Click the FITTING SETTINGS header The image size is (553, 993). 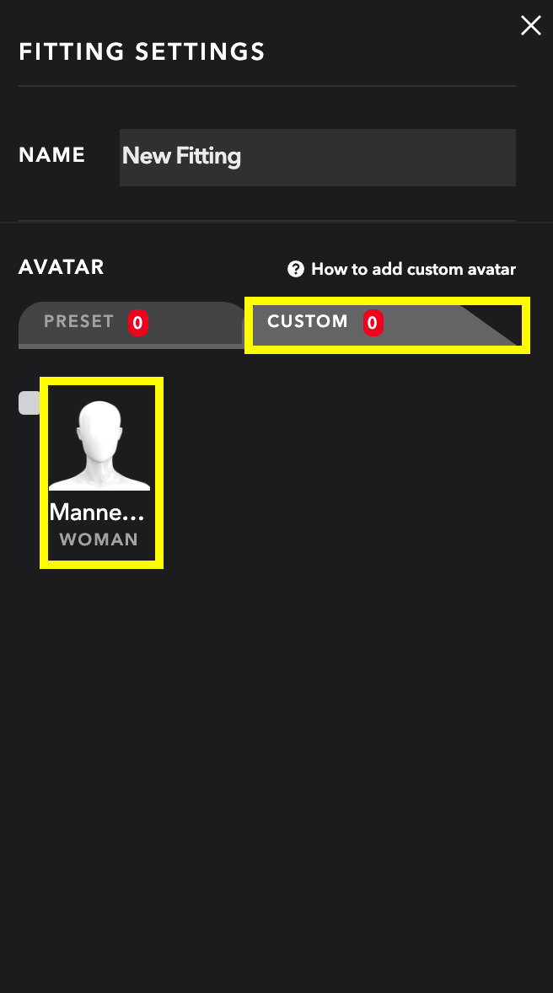click(141, 51)
